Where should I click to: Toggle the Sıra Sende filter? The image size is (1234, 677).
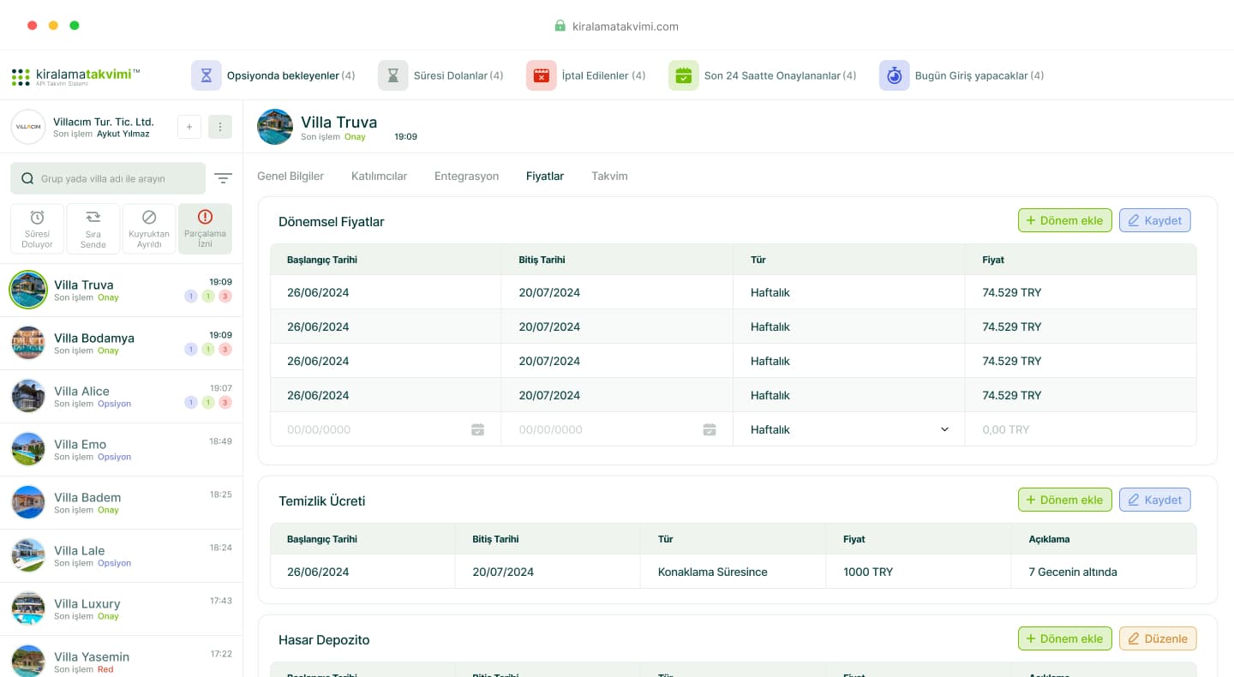point(93,229)
